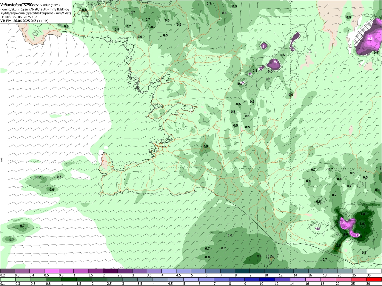Select upper legend swatch between 2 and 2.5
This screenshot has width=382, height=286.
coord(110,271)
